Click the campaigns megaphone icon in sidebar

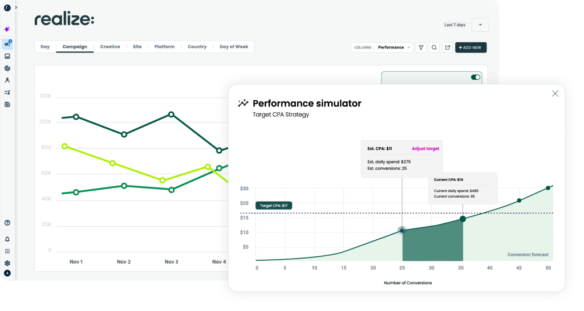pyautogui.click(x=7, y=44)
